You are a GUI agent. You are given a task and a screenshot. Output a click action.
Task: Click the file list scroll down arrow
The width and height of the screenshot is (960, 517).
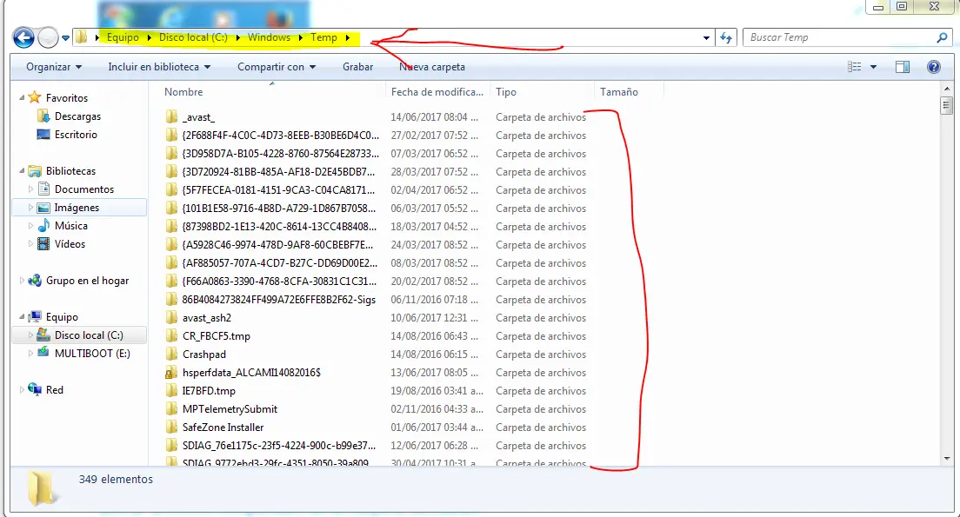pos(947,458)
